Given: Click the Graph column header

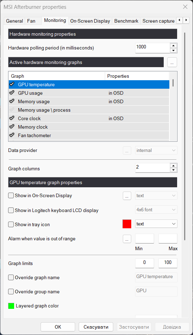Looking at the screenshot, I should (57, 76).
